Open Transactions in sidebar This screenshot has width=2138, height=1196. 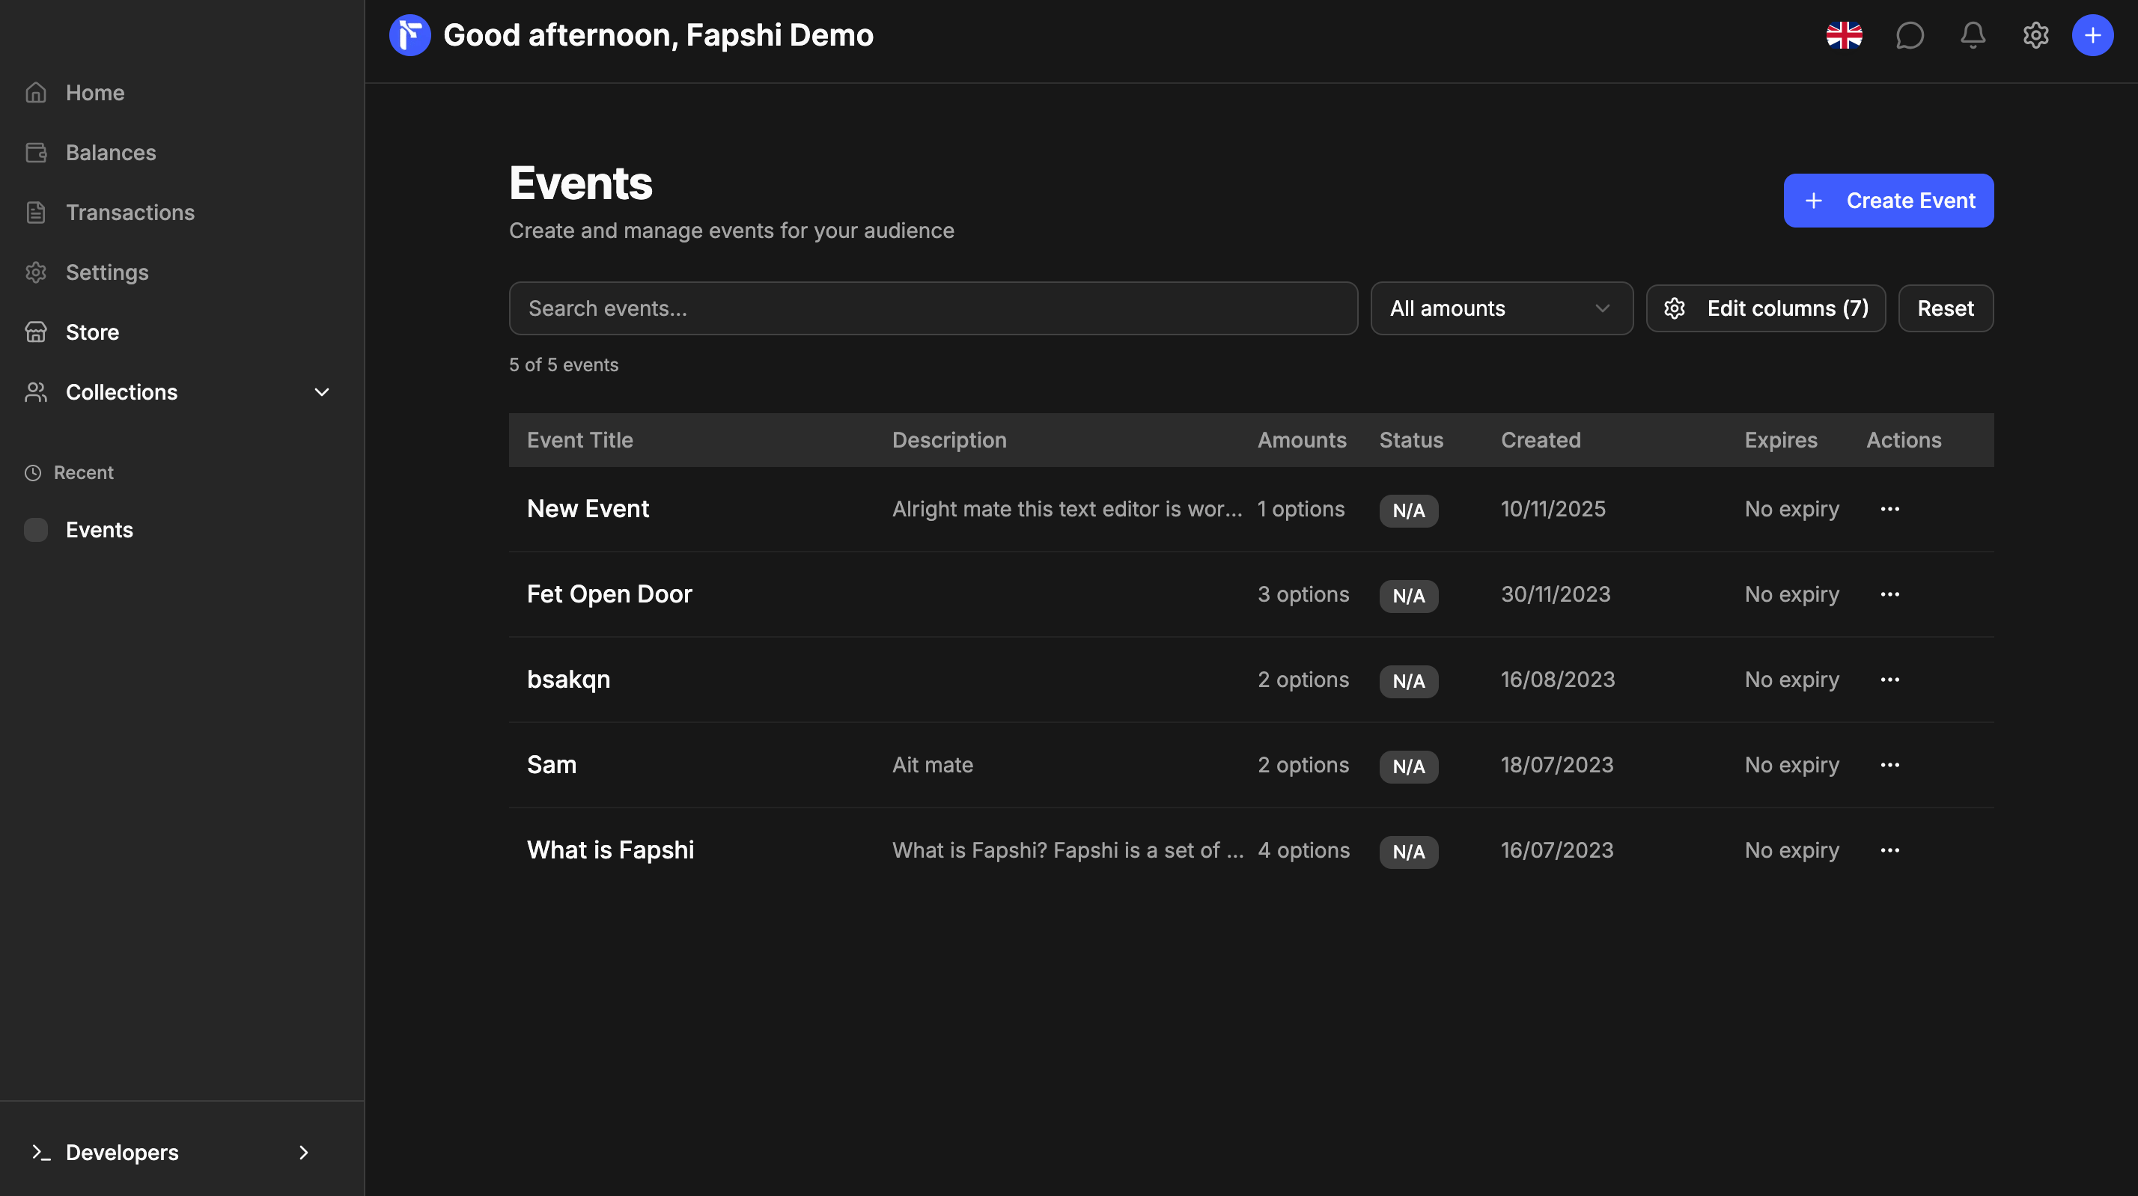(x=130, y=212)
